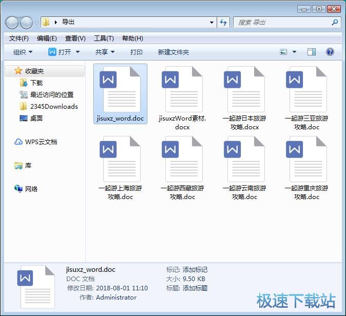The image size is (346, 316).
Task: Click the 一起游西藏旅游攻略.doc name label
Action: tap(182, 192)
